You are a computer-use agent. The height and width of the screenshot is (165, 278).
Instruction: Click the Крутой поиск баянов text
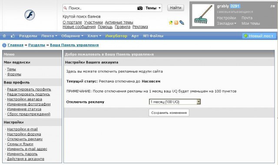82,16
